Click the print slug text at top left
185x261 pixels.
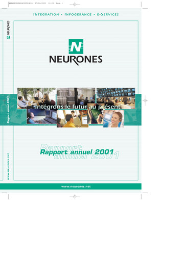(36, 3)
